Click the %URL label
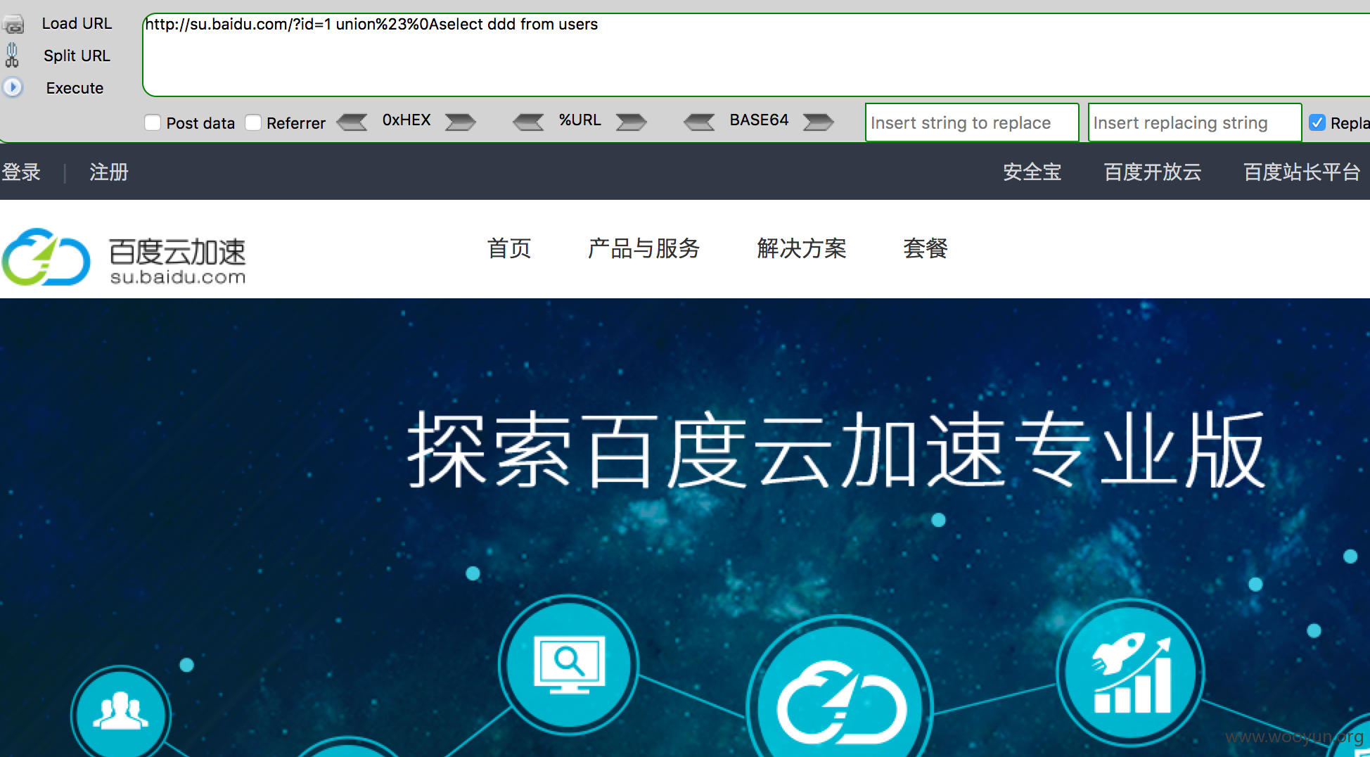 [580, 120]
